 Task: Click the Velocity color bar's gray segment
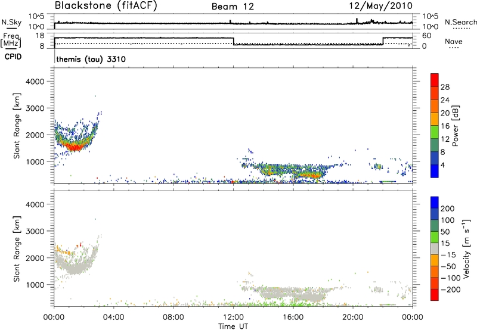tap(435, 248)
